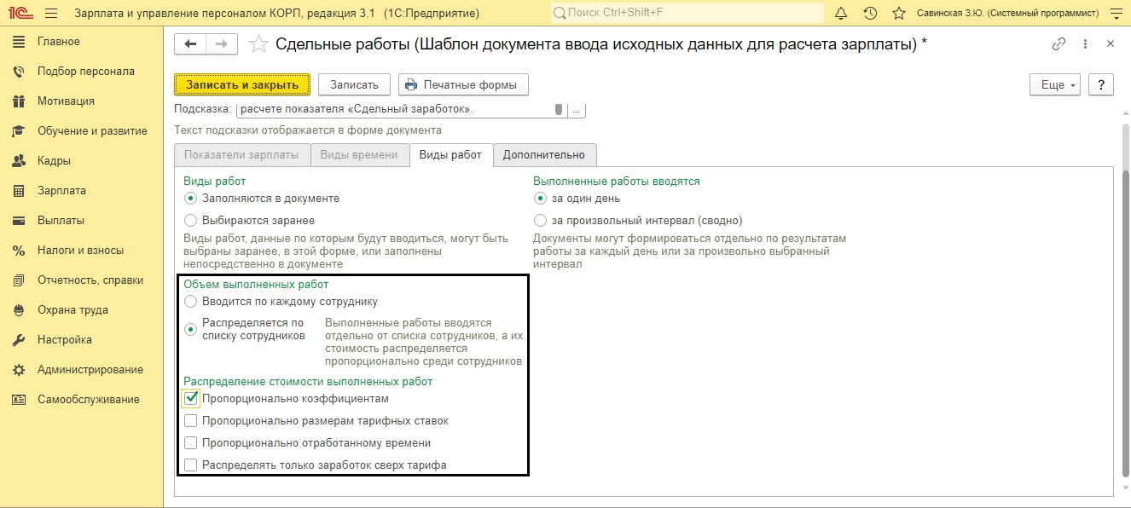Click the Главное section icon
This screenshot has width=1131, height=508.
(19, 42)
